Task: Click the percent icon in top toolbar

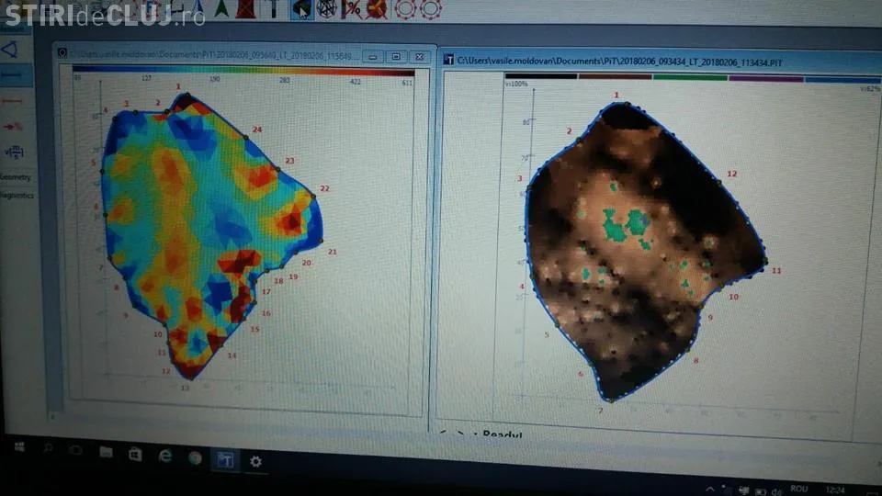Action: coord(351,9)
